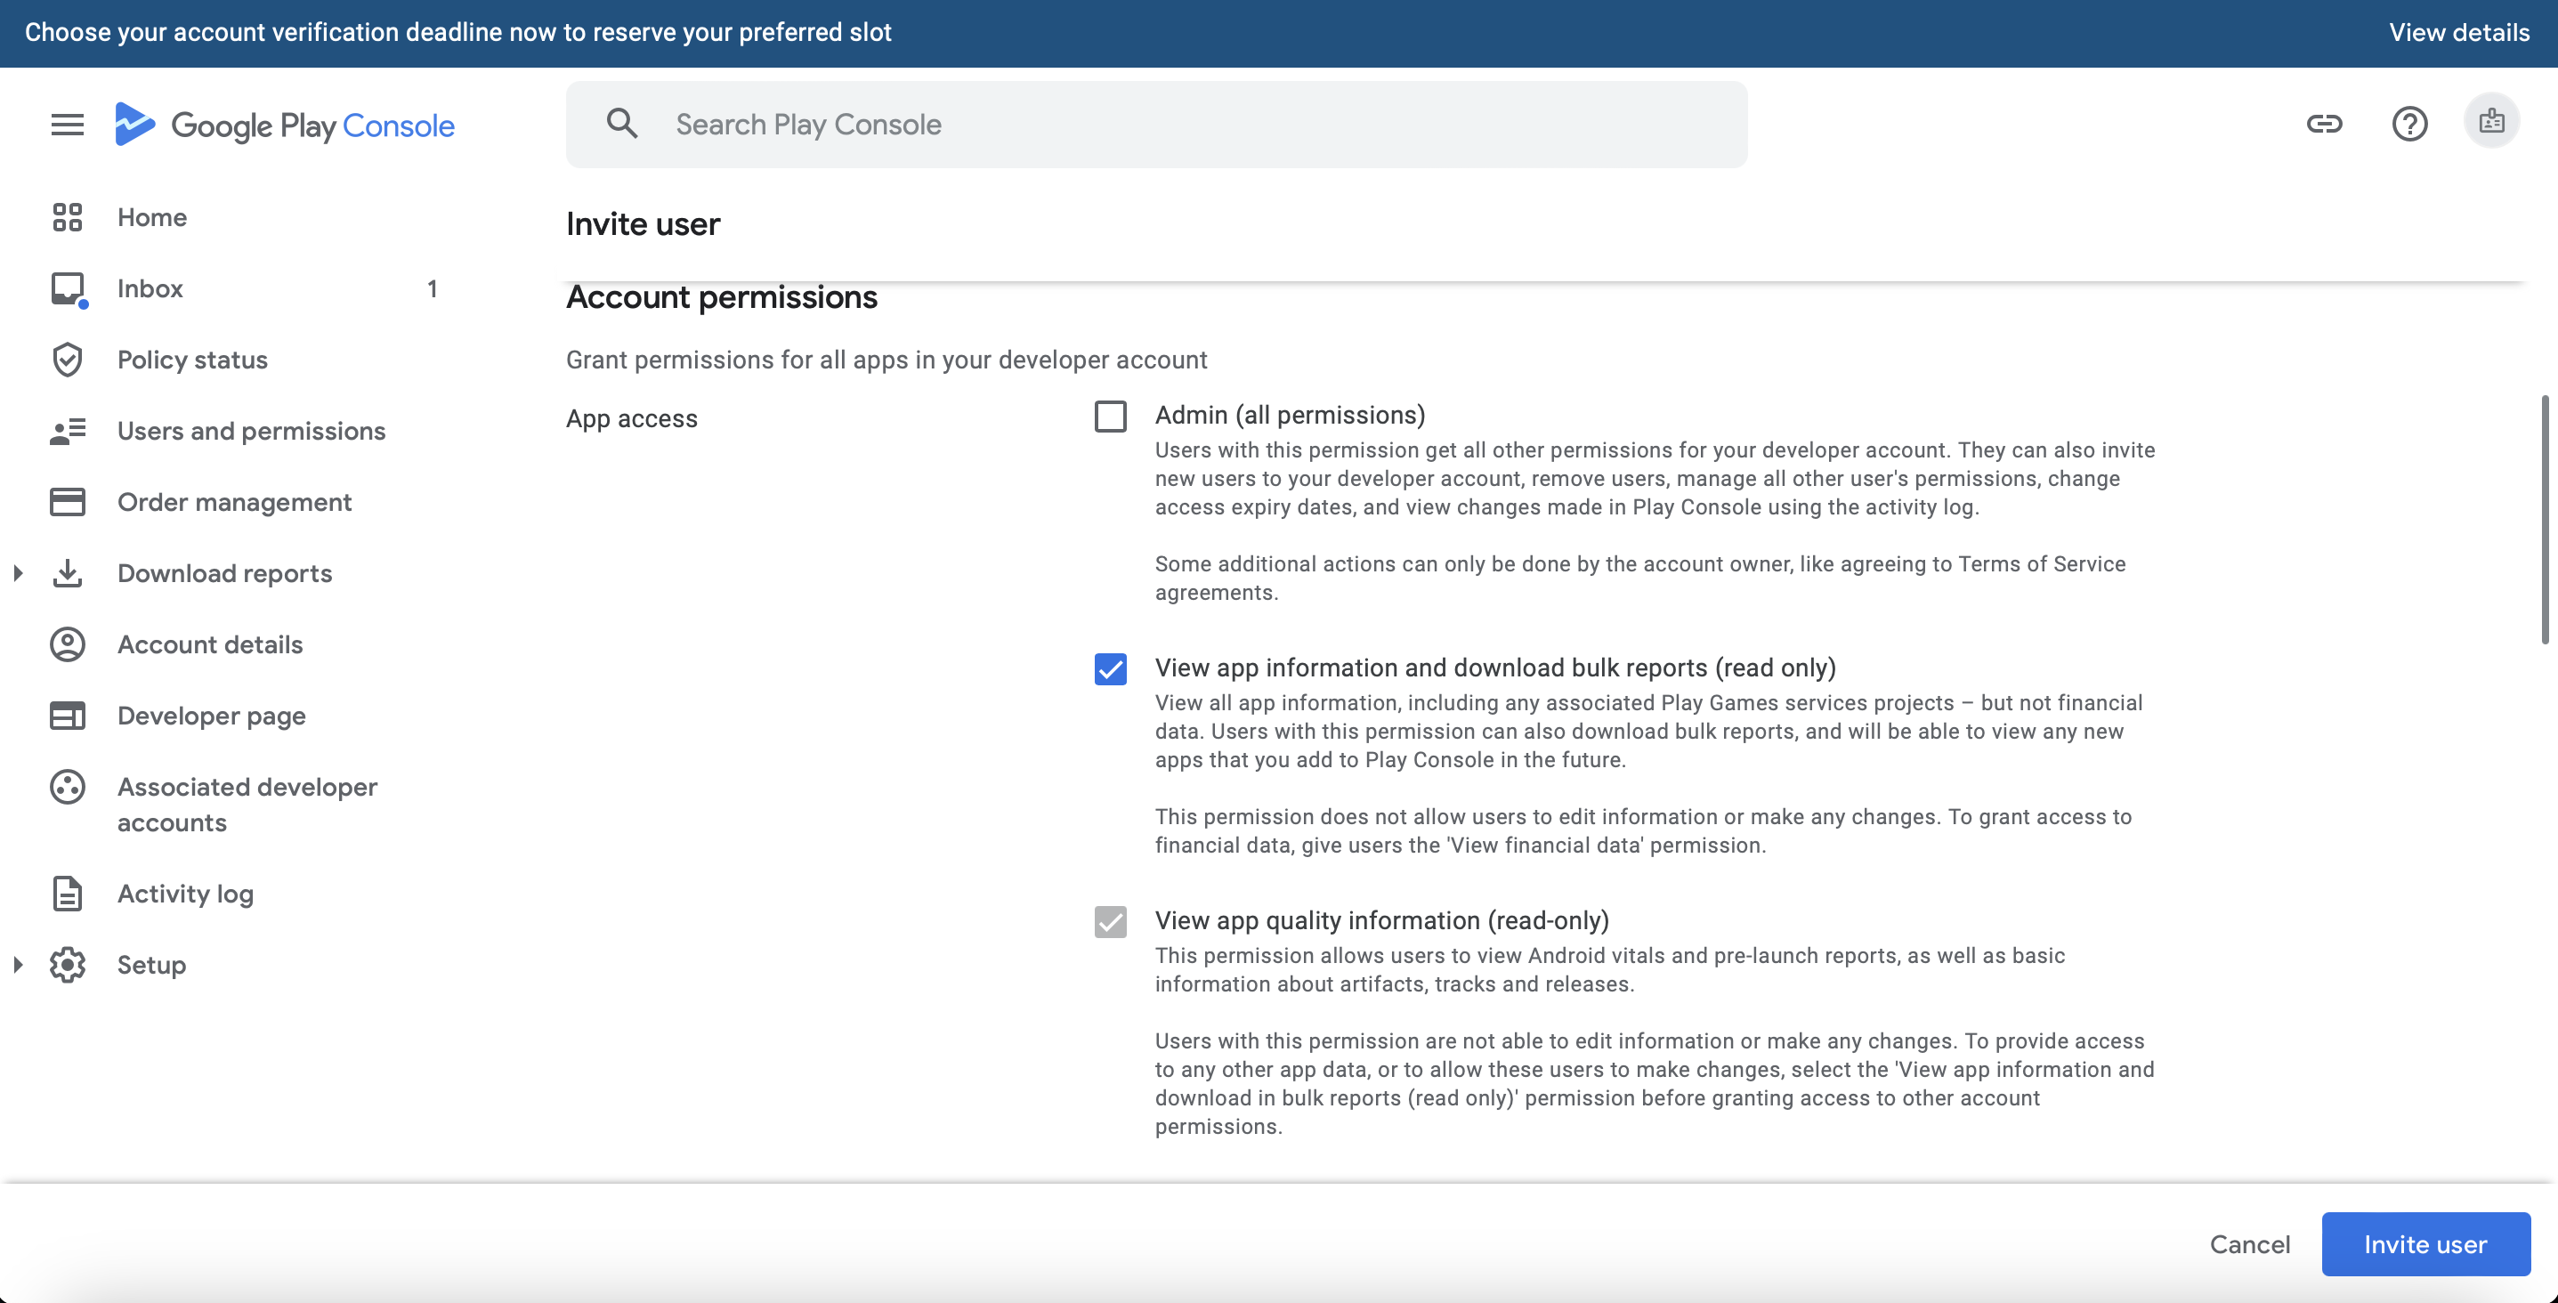Screen dimensions: 2558x1303
Task: Open Associated developer accounts page
Action: pos(247,805)
